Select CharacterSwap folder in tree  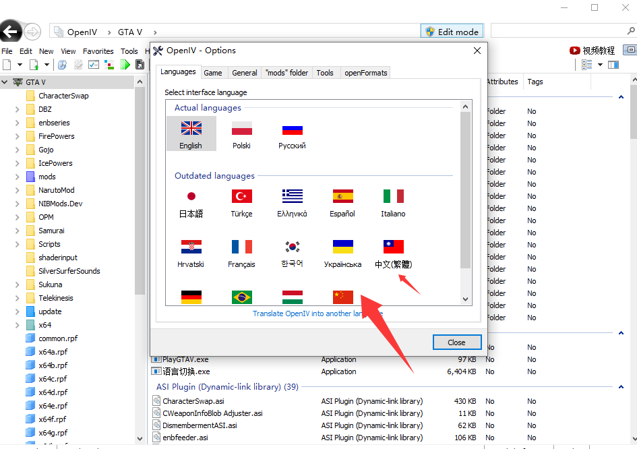(63, 96)
